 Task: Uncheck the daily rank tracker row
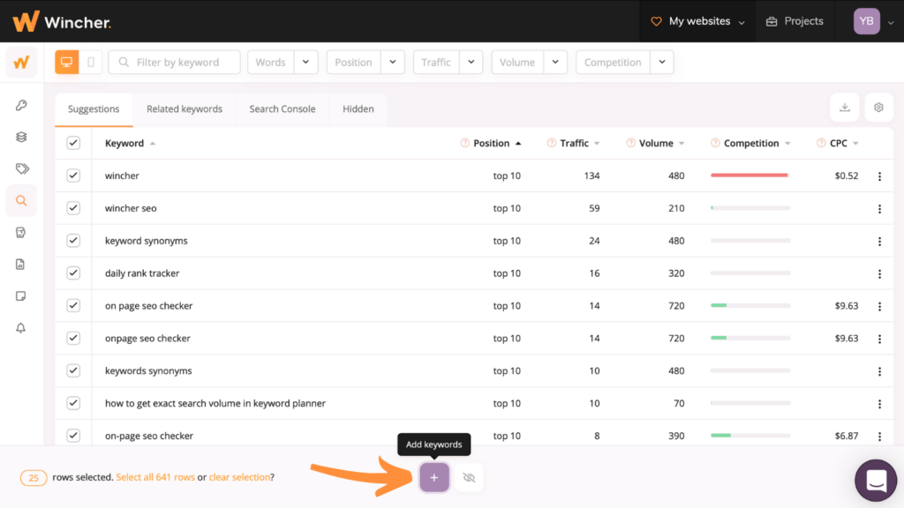click(x=73, y=273)
